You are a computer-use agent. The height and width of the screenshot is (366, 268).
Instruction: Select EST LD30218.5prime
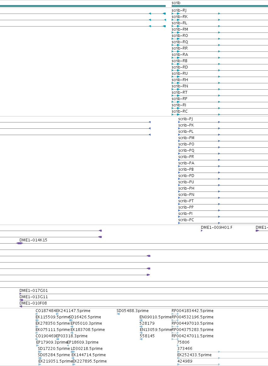click(x=87, y=349)
